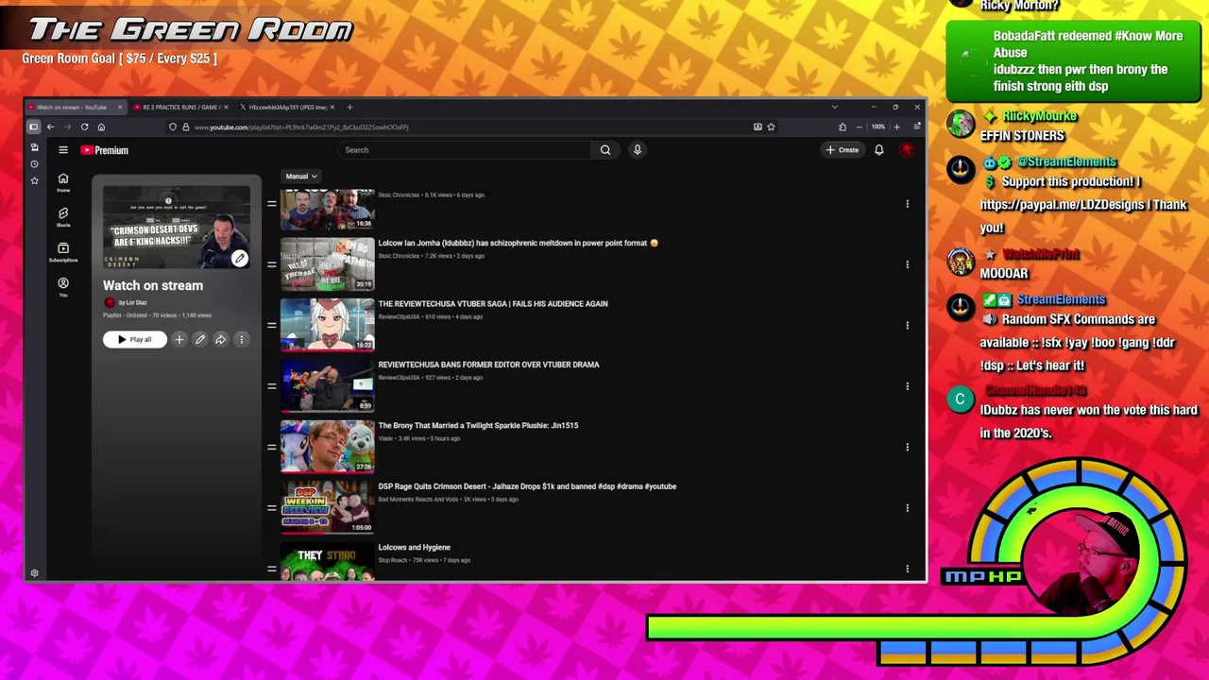
Task: Zoom in with browser plus button
Action: coord(896,127)
